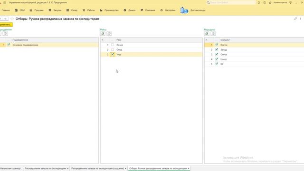Select the Восток row text
The height and width of the screenshot is (171, 304).
point(224,45)
